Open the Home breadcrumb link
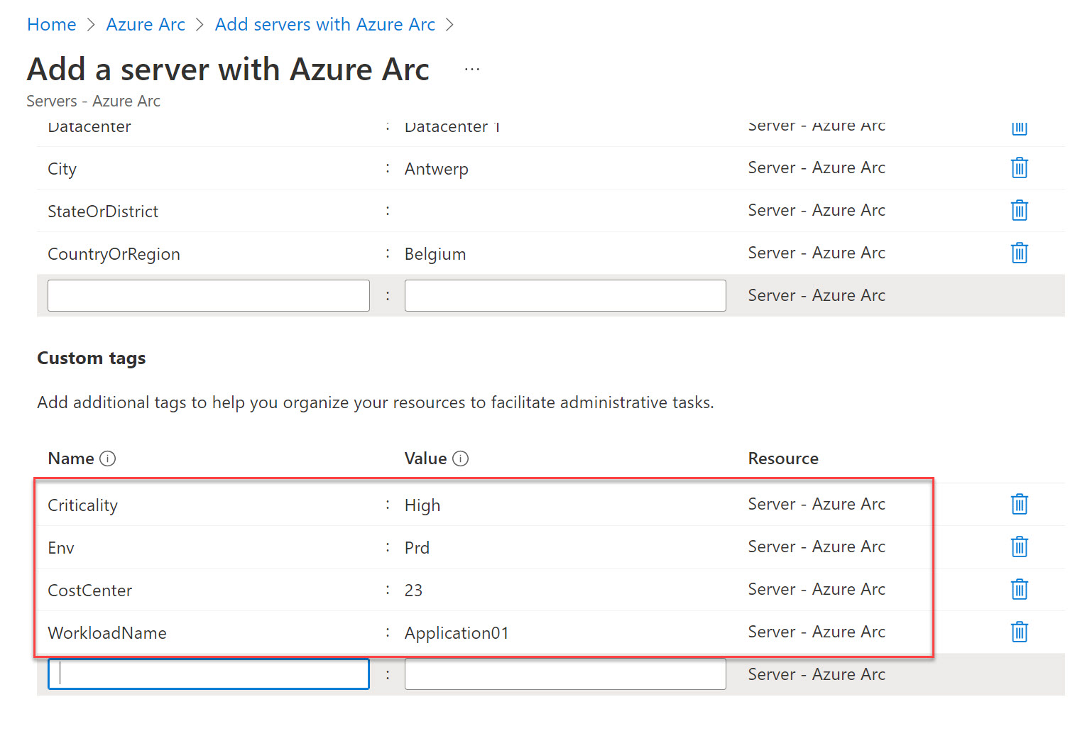Image resolution: width=1092 pixels, height=741 pixels. [51, 24]
